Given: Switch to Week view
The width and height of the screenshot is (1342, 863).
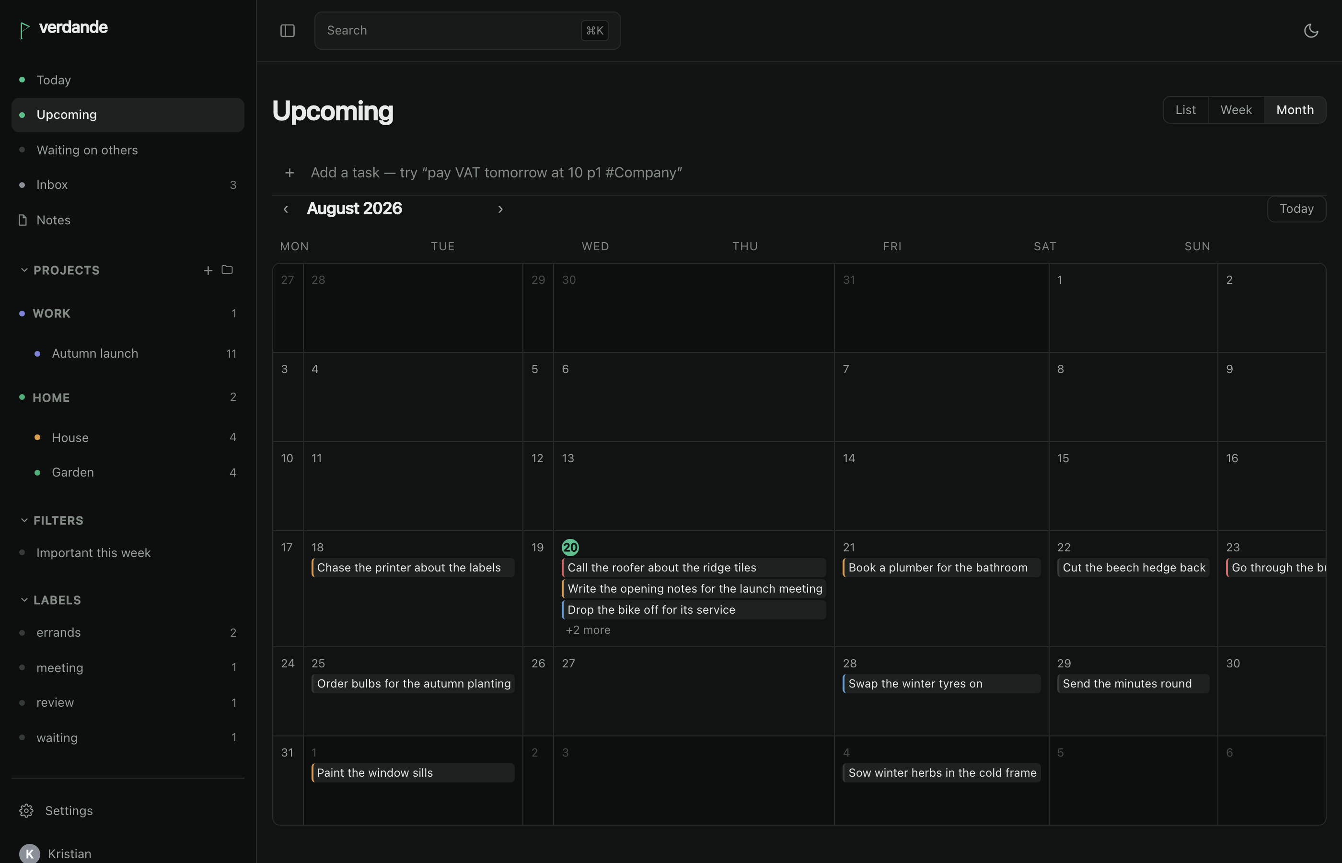Looking at the screenshot, I should [x=1236, y=110].
